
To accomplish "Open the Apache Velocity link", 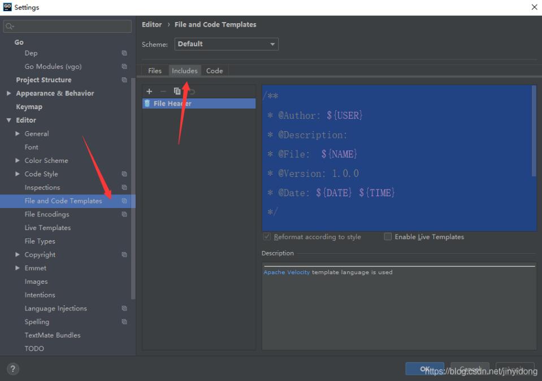I will click(287, 272).
